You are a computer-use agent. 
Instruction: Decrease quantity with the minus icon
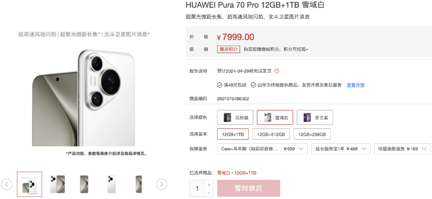(209, 192)
